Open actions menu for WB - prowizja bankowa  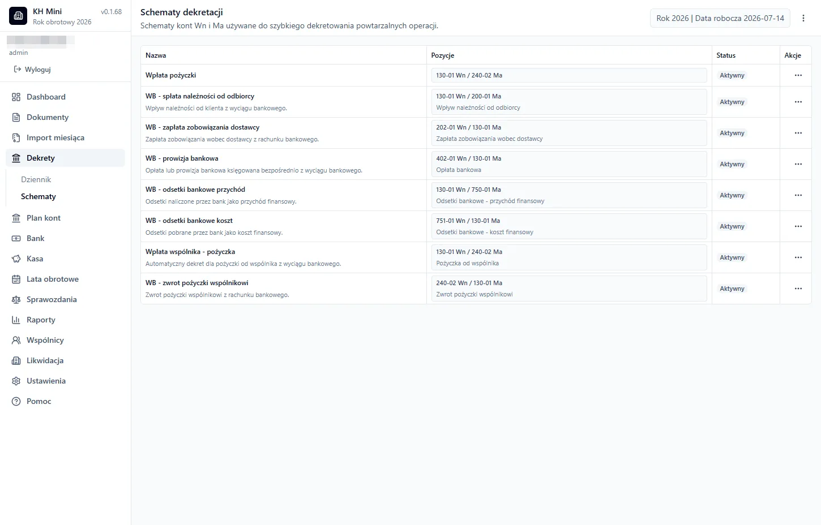coord(798,164)
